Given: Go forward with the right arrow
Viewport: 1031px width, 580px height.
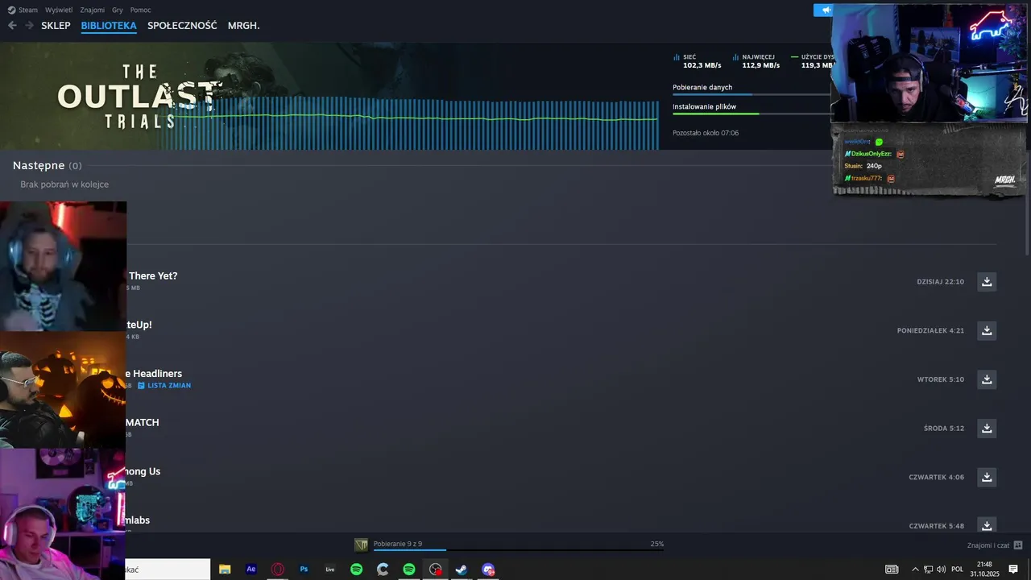Looking at the screenshot, I should [29, 26].
